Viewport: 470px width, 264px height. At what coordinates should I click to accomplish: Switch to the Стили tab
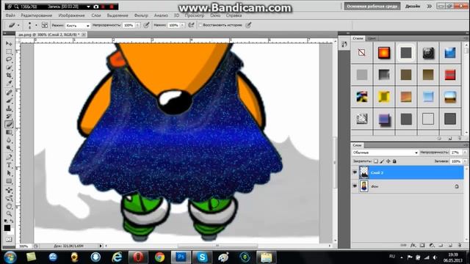click(x=358, y=38)
